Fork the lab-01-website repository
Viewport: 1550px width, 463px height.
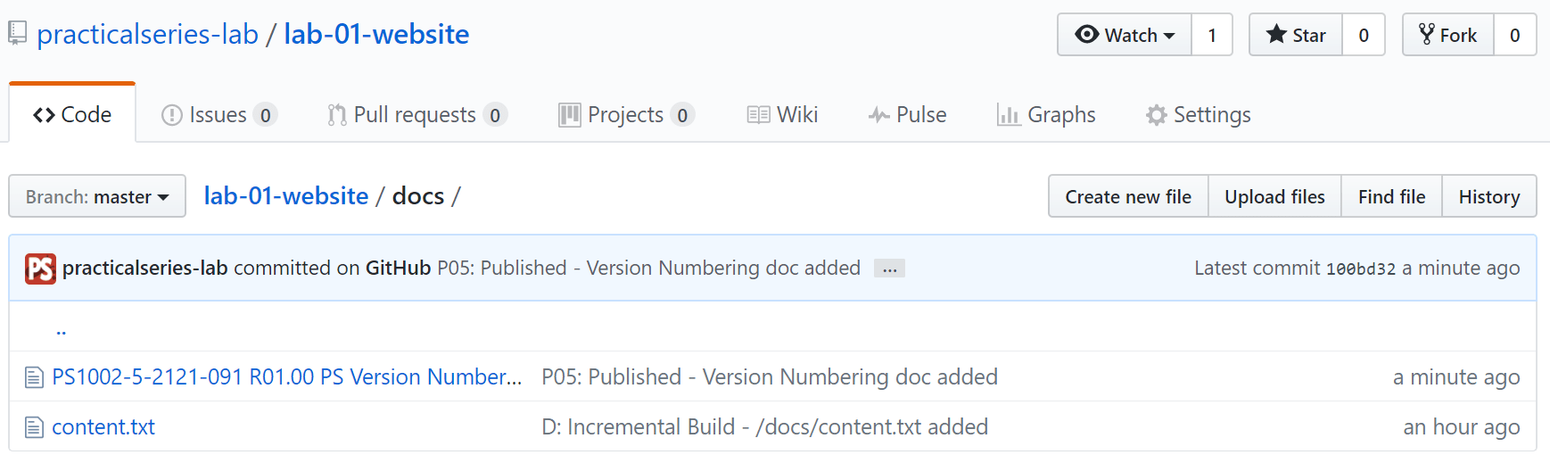(x=1448, y=35)
